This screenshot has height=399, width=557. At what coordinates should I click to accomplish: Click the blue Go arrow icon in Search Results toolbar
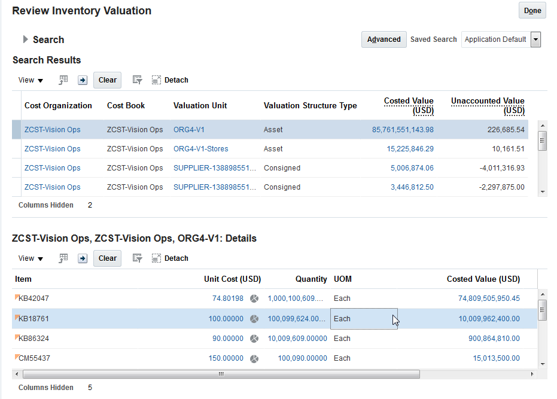82,80
